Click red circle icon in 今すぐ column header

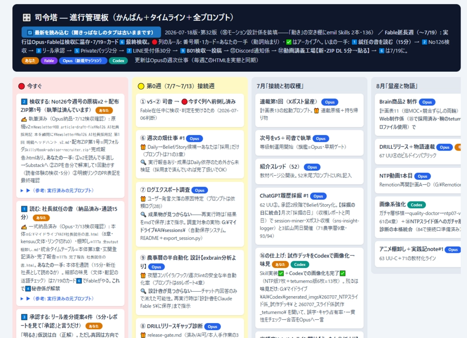pos(21,86)
